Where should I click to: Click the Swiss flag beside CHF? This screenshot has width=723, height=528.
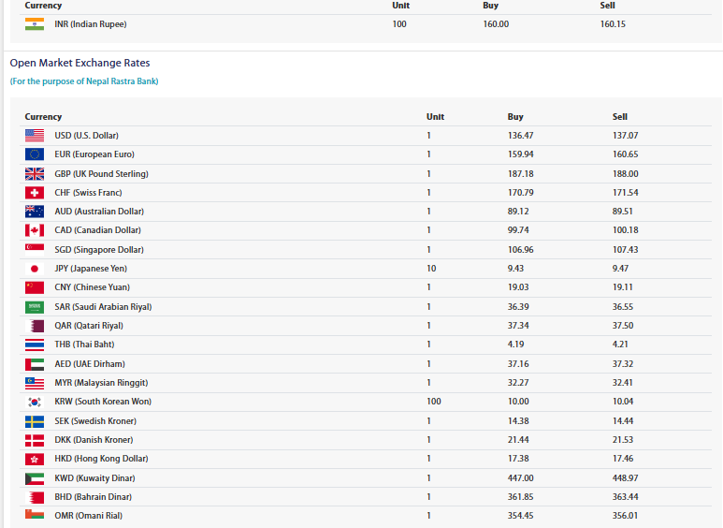pos(35,193)
